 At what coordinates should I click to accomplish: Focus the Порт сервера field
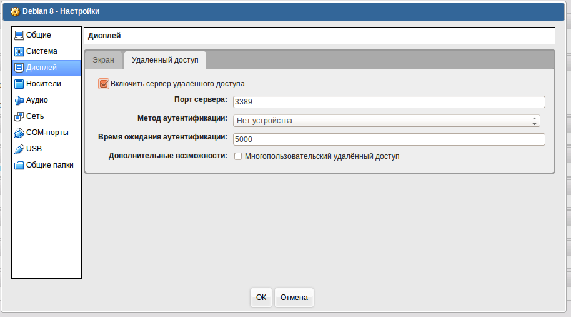coord(389,102)
